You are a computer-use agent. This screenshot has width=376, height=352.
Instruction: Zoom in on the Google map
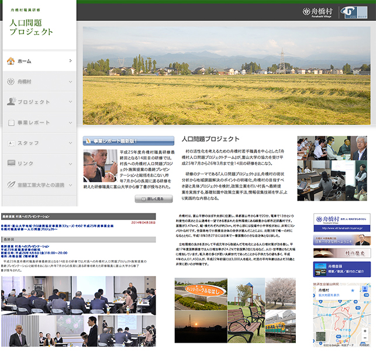(365, 331)
